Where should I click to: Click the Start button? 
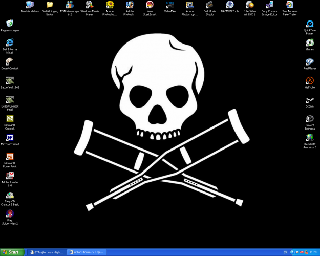tap(11, 252)
